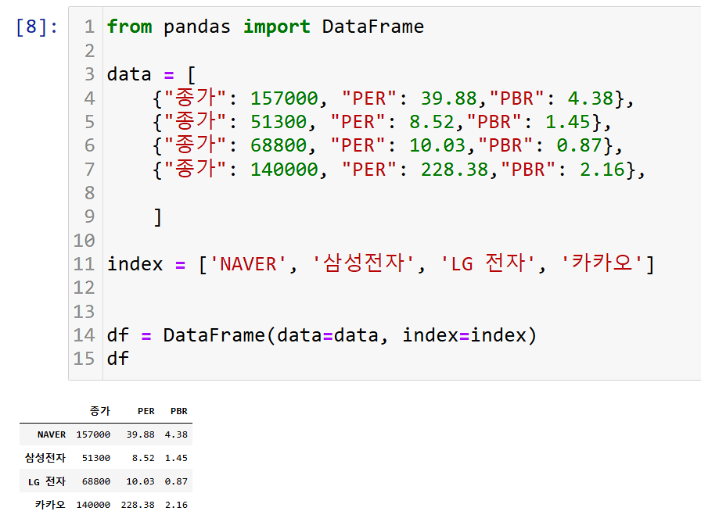Click line number 13 in the gutter
The image size is (701, 522).
click(84, 312)
